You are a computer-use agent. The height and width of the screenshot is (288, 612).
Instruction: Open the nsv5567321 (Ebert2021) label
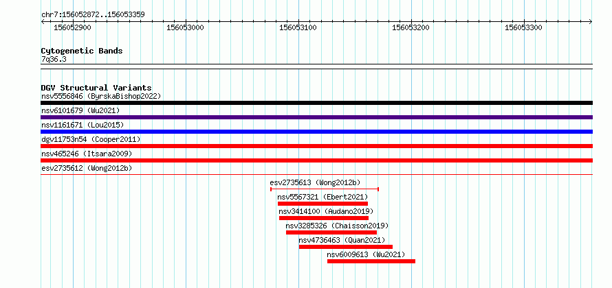pos(323,197)
